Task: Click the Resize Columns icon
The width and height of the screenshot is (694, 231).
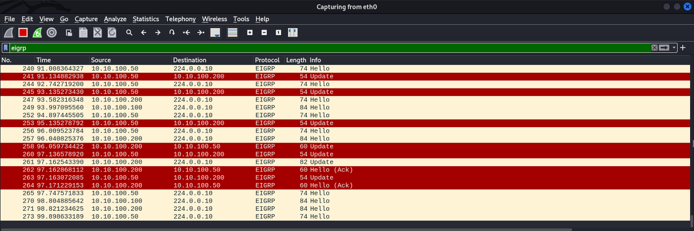Action: point(292,33)
